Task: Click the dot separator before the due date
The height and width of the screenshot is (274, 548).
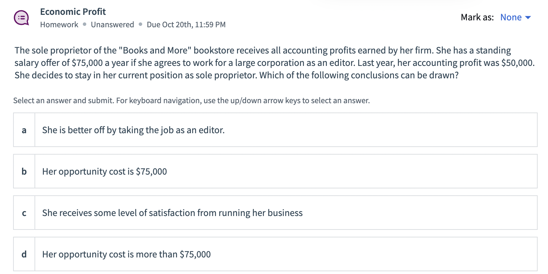Action: (140, 24)
